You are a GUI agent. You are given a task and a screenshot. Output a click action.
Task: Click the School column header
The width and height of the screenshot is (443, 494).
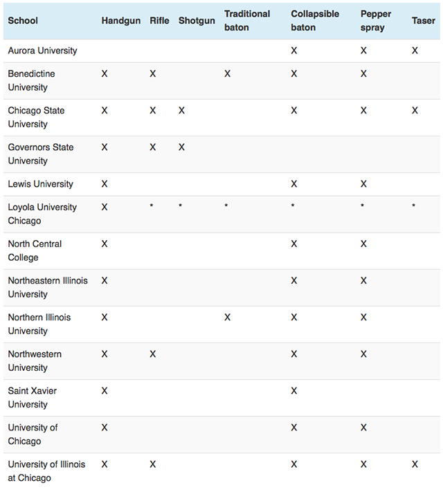[23, 21]
